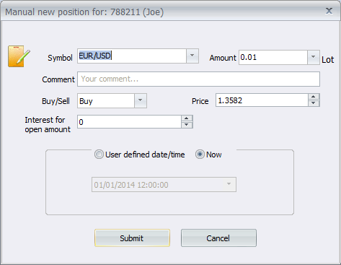Open the date/time picker dropdown arrow
The height and width of the screenshot is (265, 341).
(229, 184)
